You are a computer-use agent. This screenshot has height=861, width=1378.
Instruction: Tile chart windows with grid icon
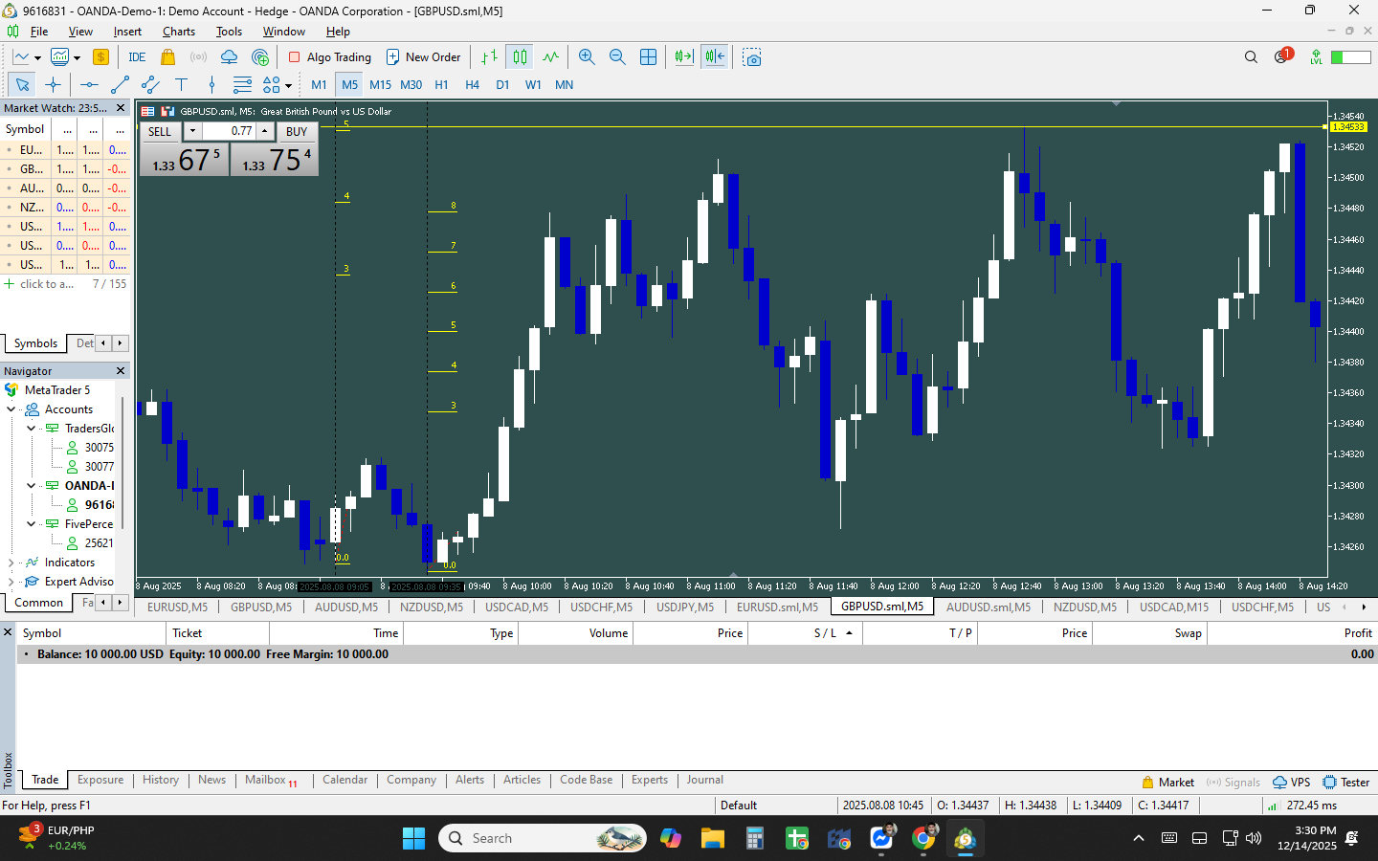pos(648,57)
